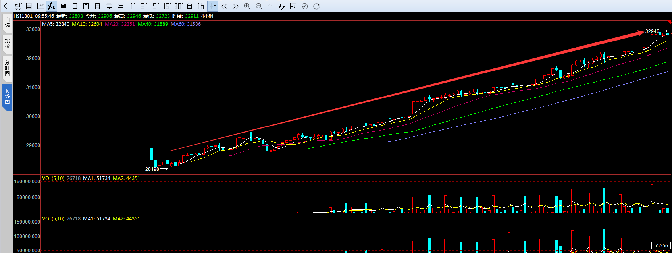Click the 最新: 32808 latest price
This screenshot has width=672, height=253.
pyautogui.click(x=69, y=16)
